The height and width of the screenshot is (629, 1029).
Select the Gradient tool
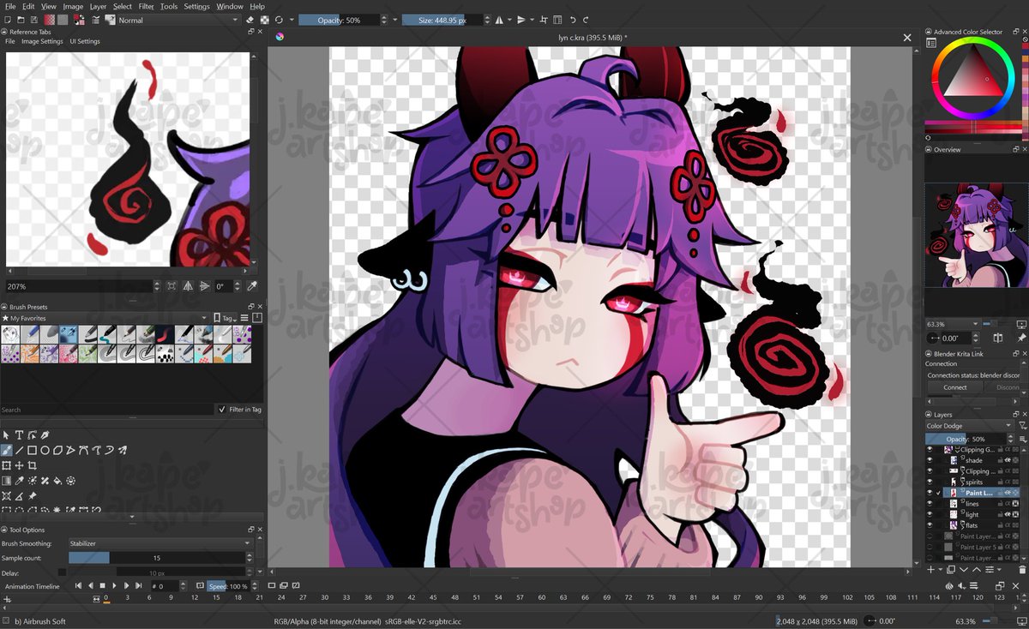[6, 481]
